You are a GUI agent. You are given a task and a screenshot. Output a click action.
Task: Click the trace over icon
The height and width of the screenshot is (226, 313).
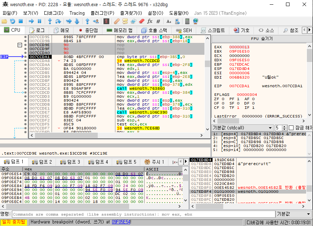click(x=77, y=21)
